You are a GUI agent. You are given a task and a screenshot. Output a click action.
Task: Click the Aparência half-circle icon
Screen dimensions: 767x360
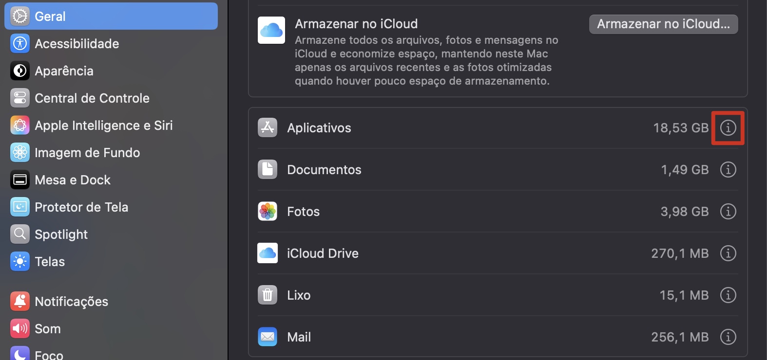(x=20, y=71)
